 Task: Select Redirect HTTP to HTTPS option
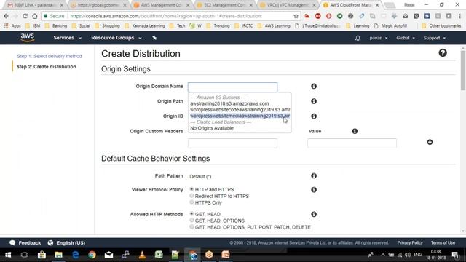[x=191, y=196]
